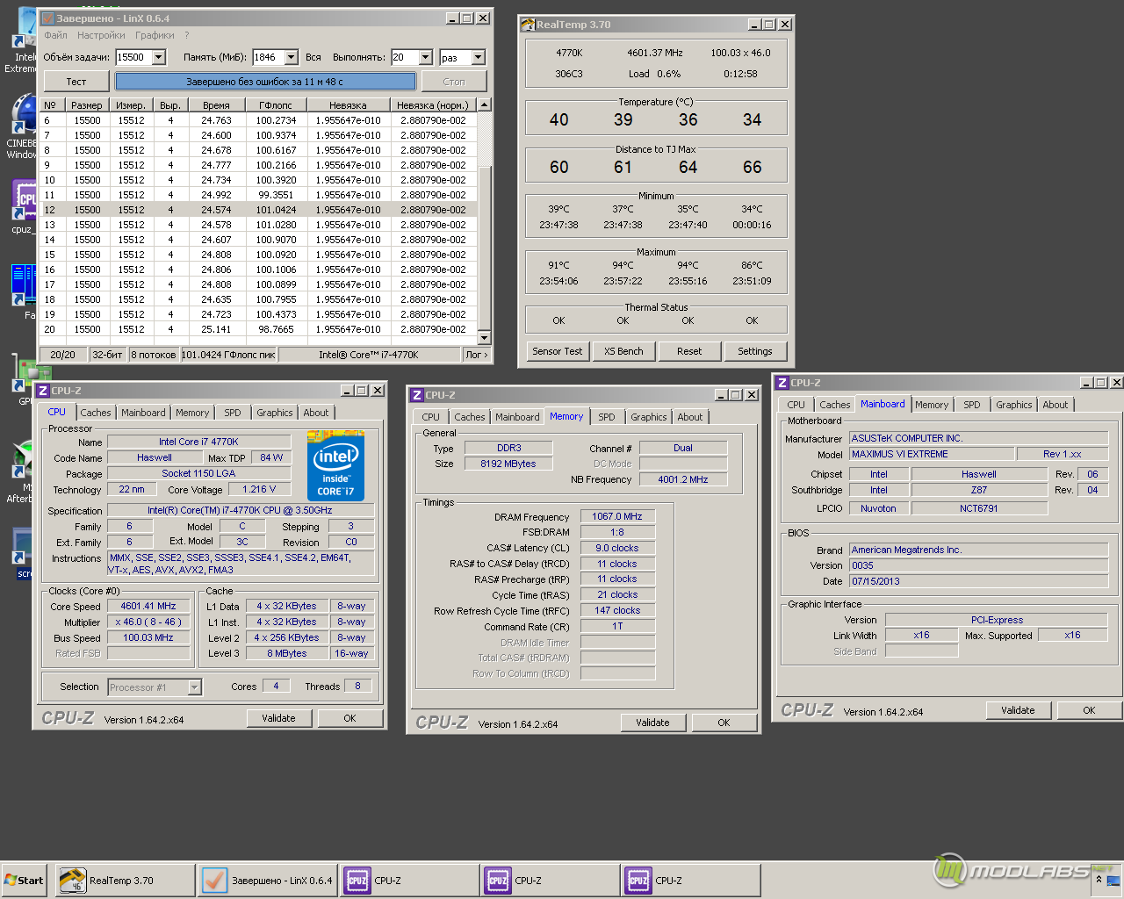Click the Z icon of CPU-Z Memory window

tap(417, 395)
